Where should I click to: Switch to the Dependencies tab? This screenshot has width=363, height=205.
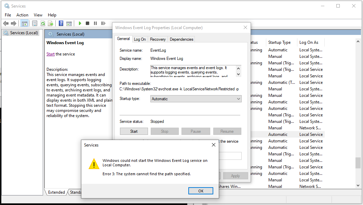[x=181, y=39]
